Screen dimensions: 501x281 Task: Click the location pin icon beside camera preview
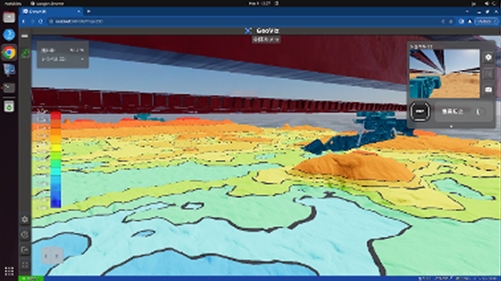488,57
